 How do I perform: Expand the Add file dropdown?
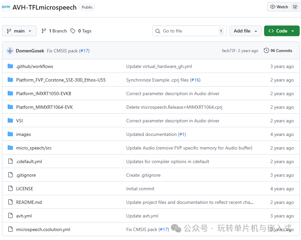[x=245, y=31]
